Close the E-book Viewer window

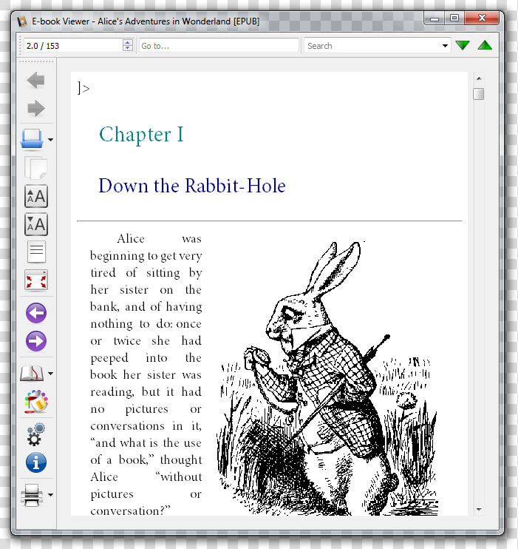482,18
